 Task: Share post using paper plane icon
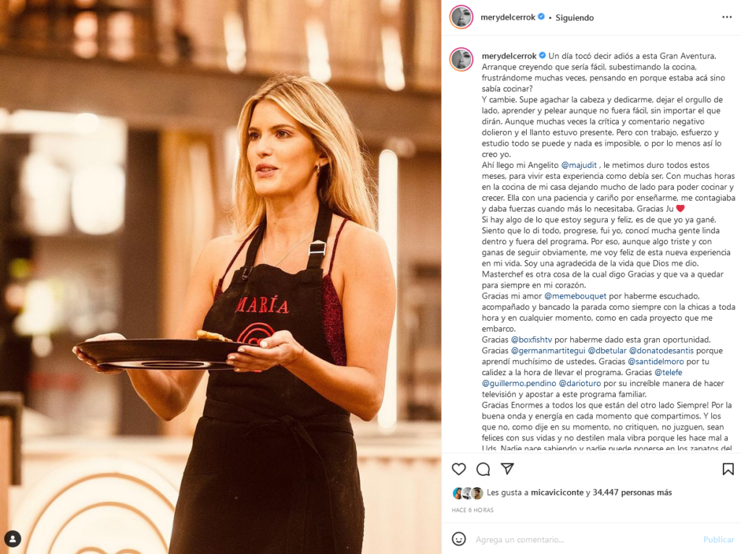tap(507, 469)
